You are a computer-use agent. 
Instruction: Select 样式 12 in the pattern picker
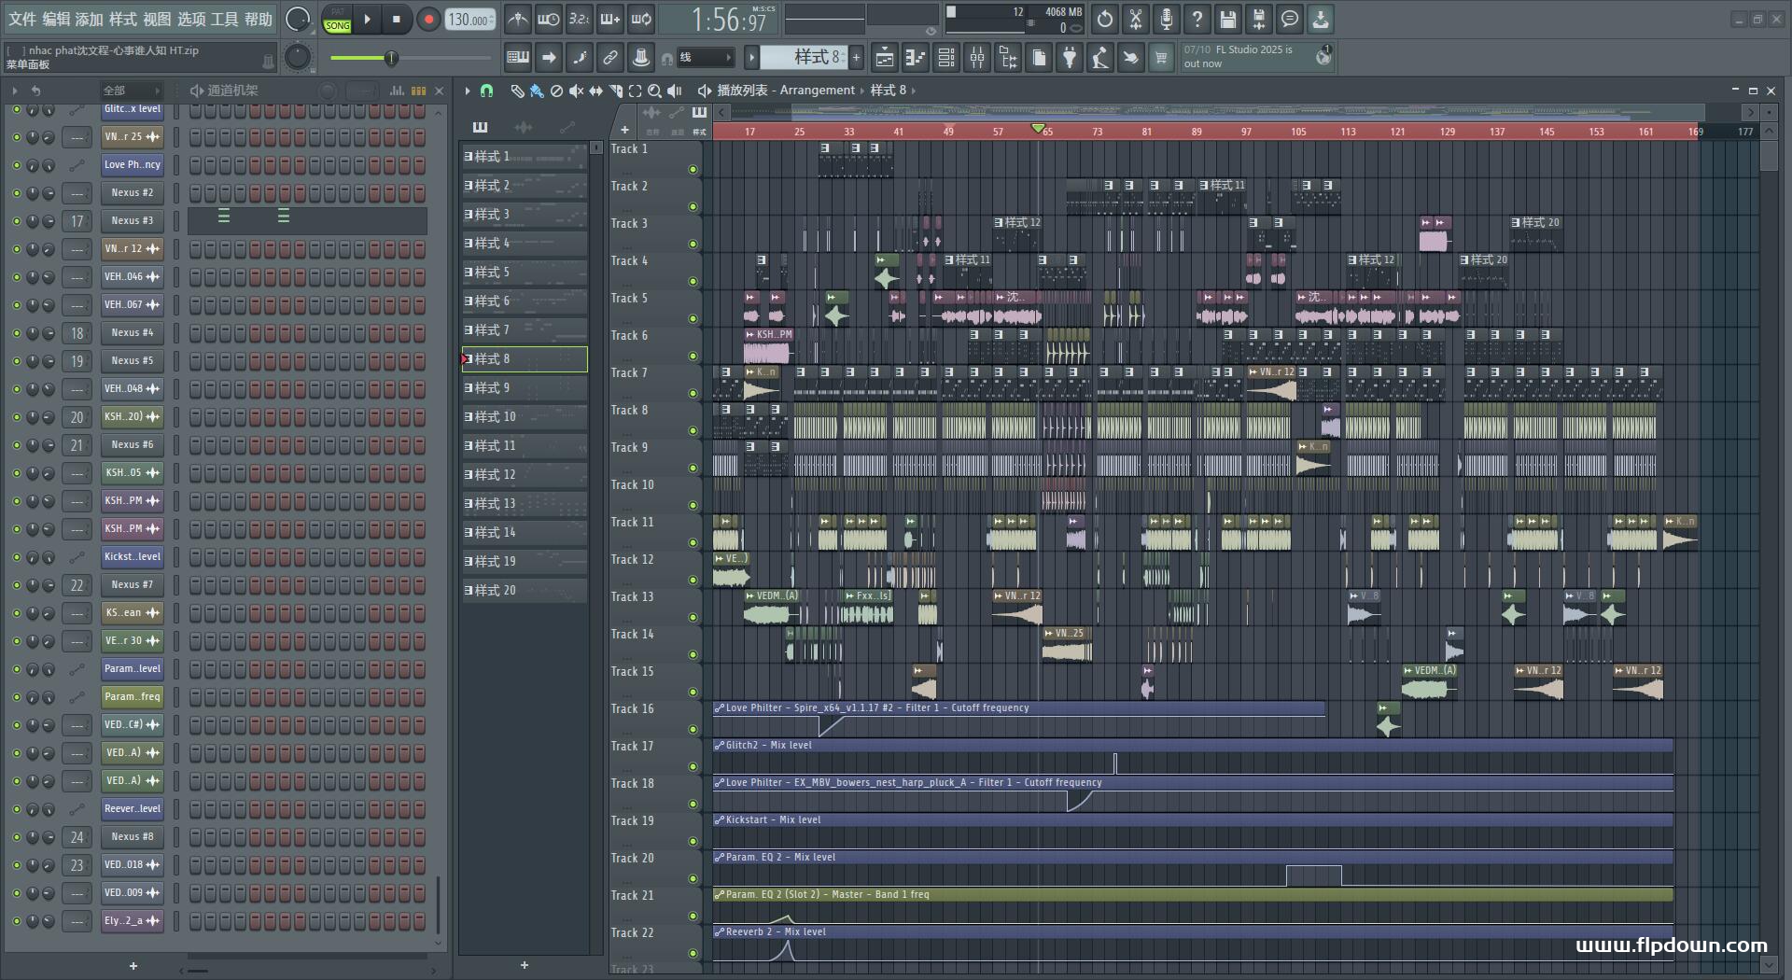coord(525,474)
